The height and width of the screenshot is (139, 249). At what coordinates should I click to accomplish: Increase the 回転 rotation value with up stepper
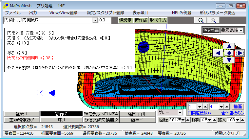(x=188, y=120)
